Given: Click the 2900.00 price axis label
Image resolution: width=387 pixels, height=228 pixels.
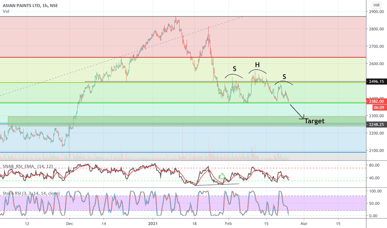Looking at the screenshot, I should 376,12.
